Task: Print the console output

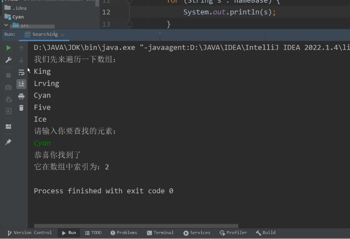Action: (21, 96)
